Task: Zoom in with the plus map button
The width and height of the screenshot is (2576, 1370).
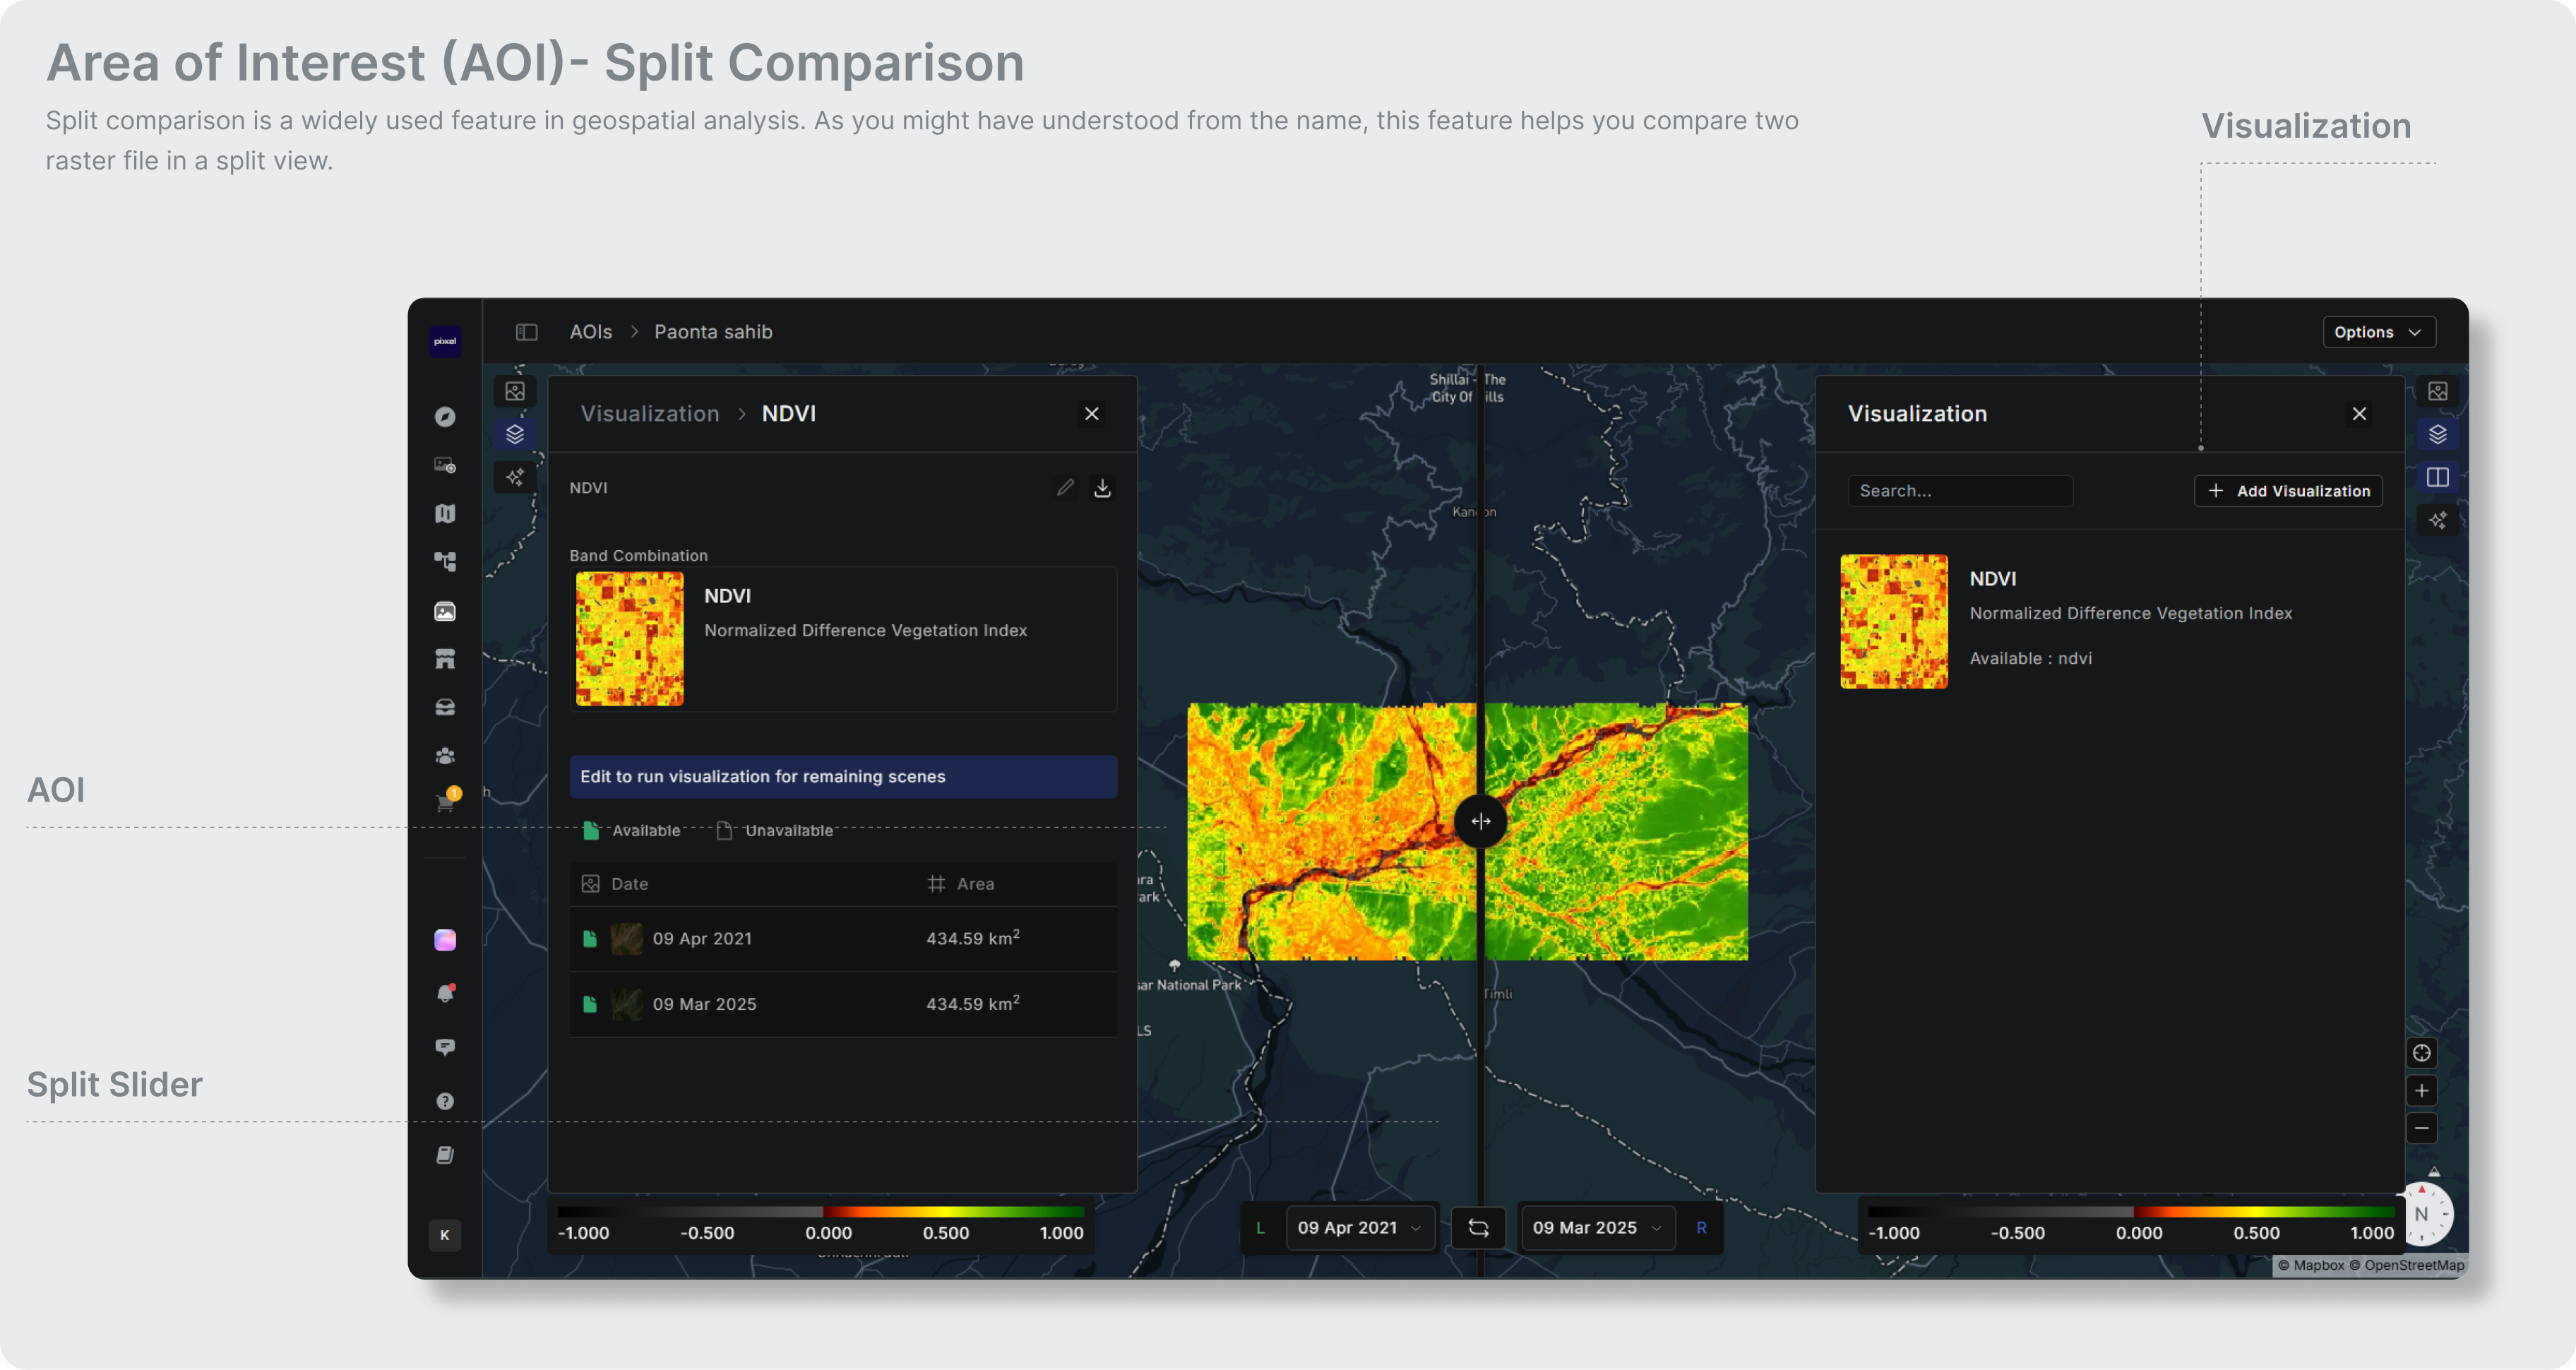Action: coord(2421,1091)
